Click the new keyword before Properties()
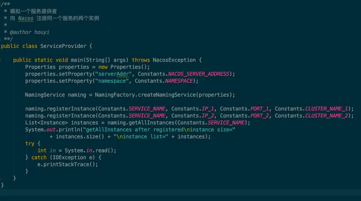361x201 pixels. pyautogui.click(x=103, y=67)
